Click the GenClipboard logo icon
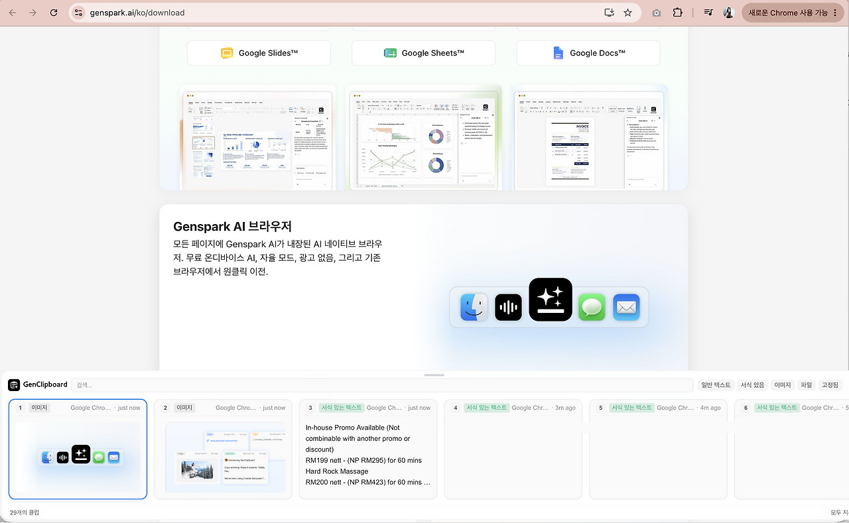The height and width of the screenshot is (523, 849). 14,384
